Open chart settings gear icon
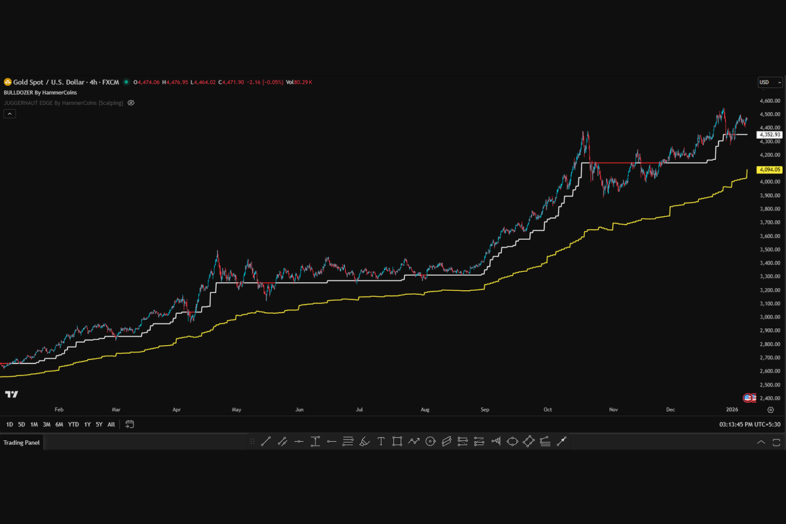Viewport: 786px width, 524px height. pyautogui.click(x=770, y=409)
